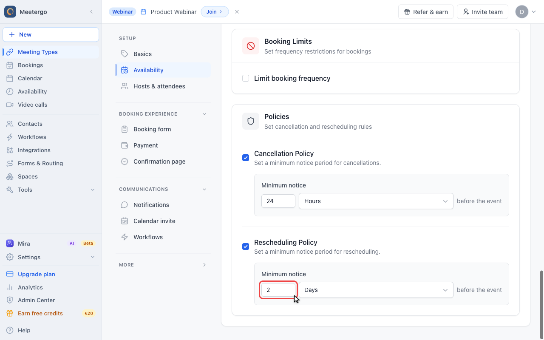Enable Limit booking frequency checkbox
The image size is (544, 340).
246,78
